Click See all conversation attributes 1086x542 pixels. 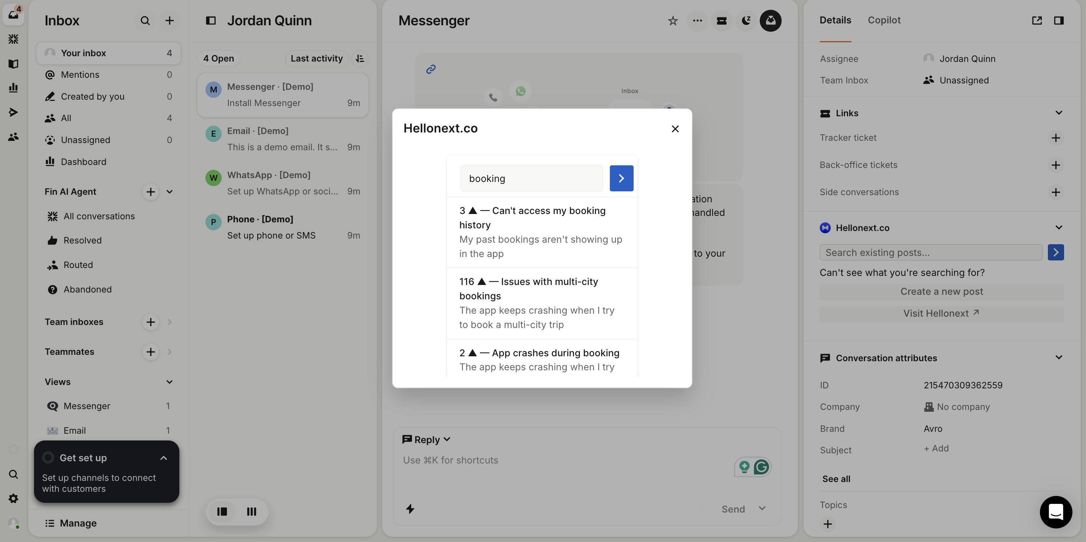[x=836, y=479]
